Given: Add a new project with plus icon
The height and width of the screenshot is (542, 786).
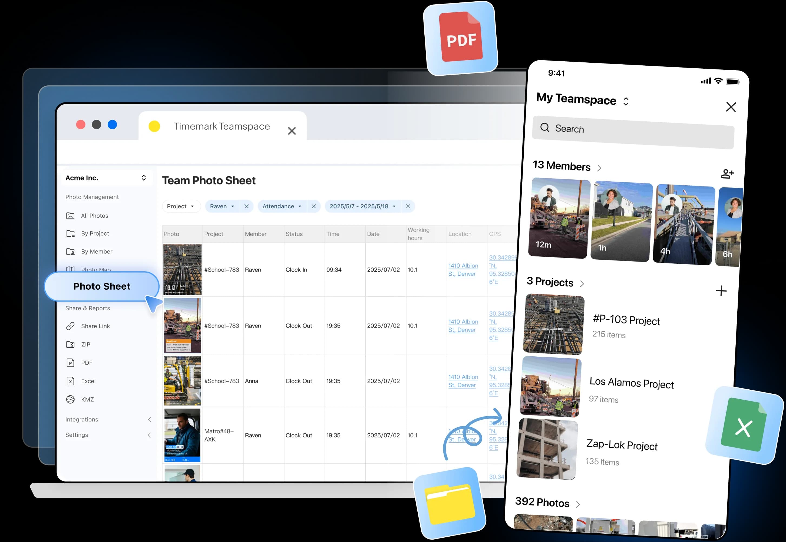Looking at the screenshot, I should 721,291.
